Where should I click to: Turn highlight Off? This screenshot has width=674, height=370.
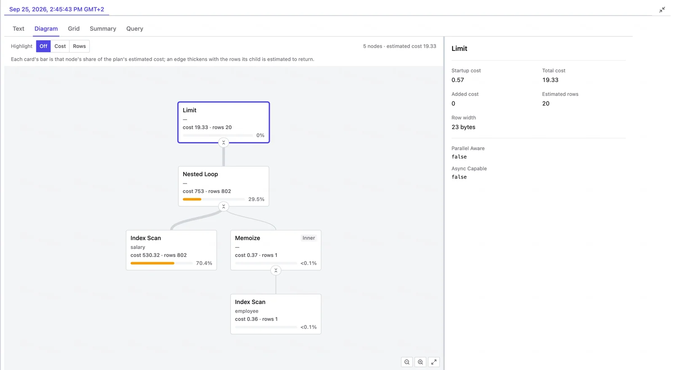click(x=43, y=46)
